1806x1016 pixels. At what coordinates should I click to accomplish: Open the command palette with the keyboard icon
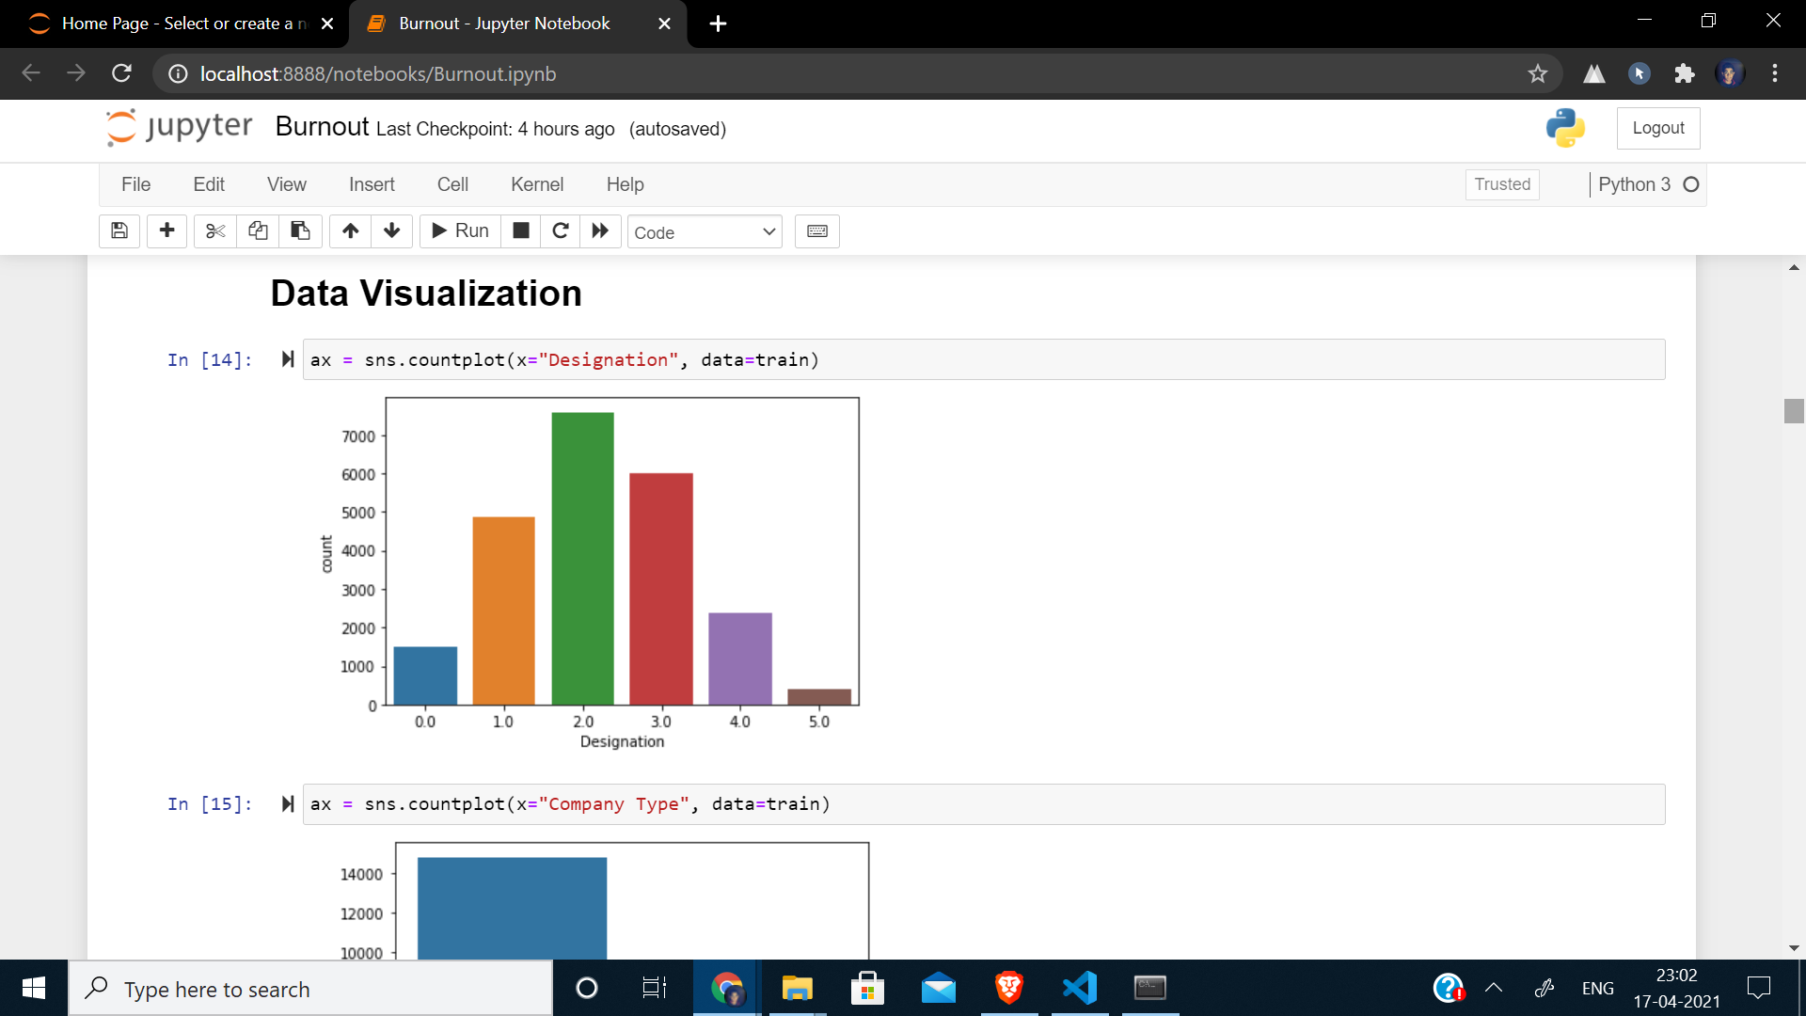coord(816,230)
